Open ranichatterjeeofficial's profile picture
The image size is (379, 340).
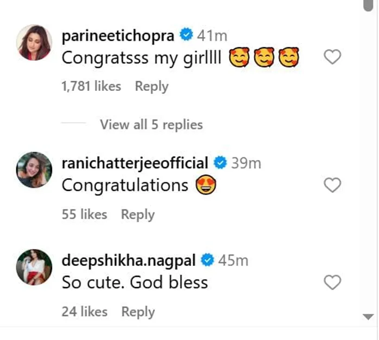pyautogui.click(x=34, y=170)
